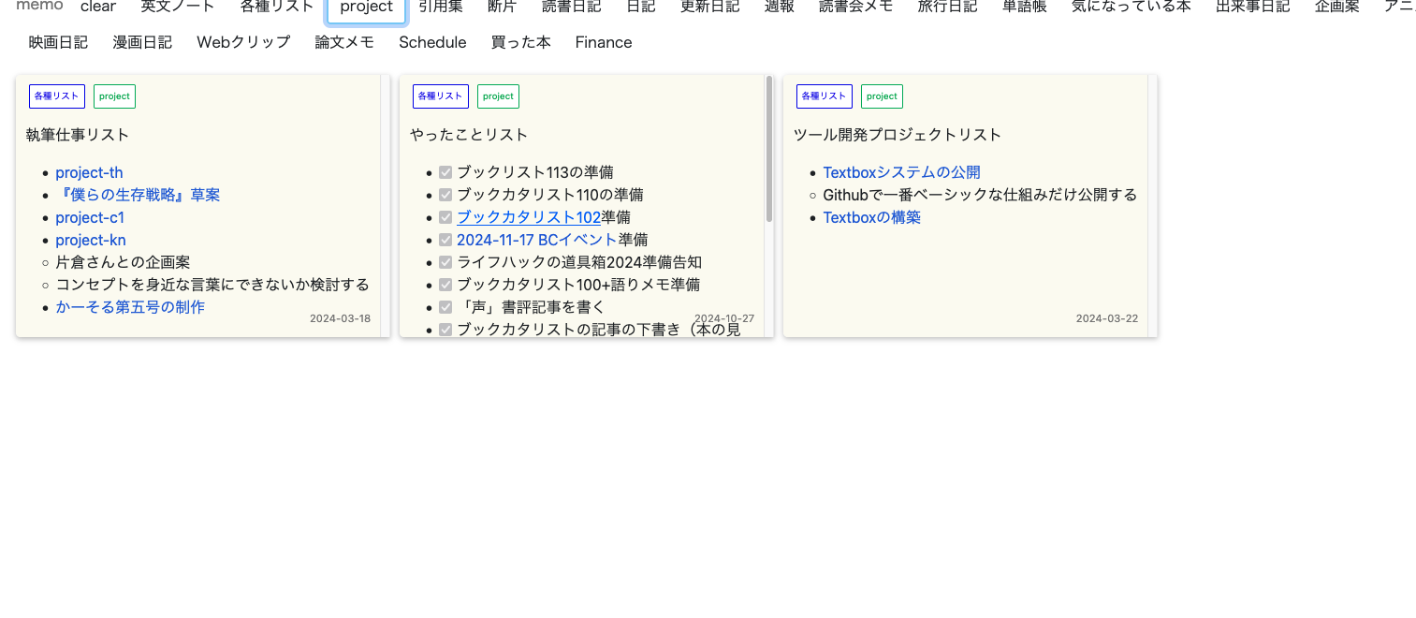Image resolution: width=1416 pixels, height=618 pixels.
Task: Open the Textboxシステムの公開 link
Action: [x=901, y=172]
